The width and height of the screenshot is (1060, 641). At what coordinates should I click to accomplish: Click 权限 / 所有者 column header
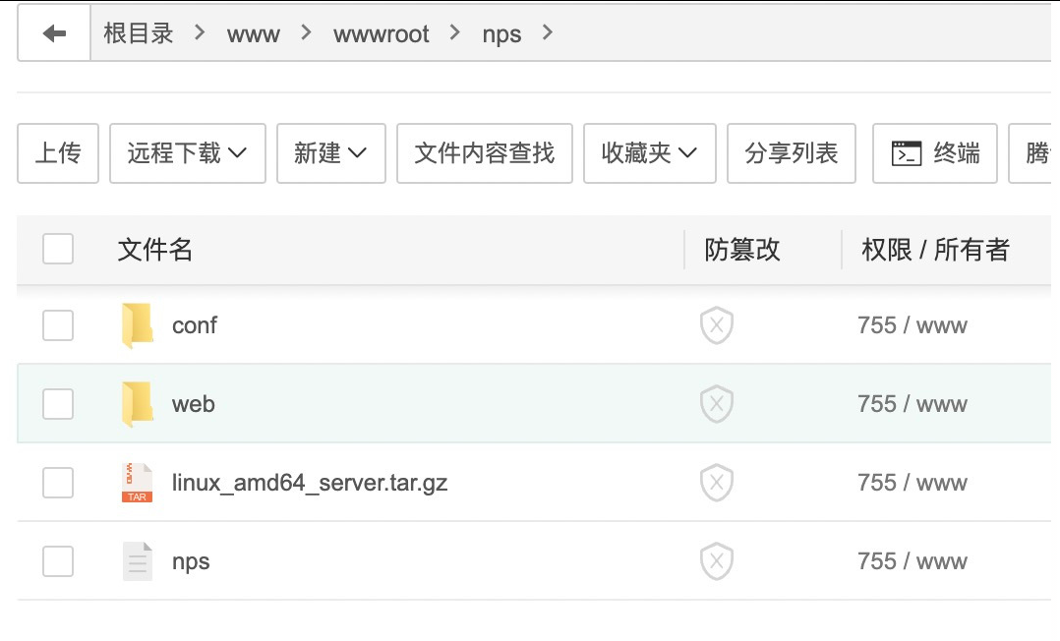point(936,250)
